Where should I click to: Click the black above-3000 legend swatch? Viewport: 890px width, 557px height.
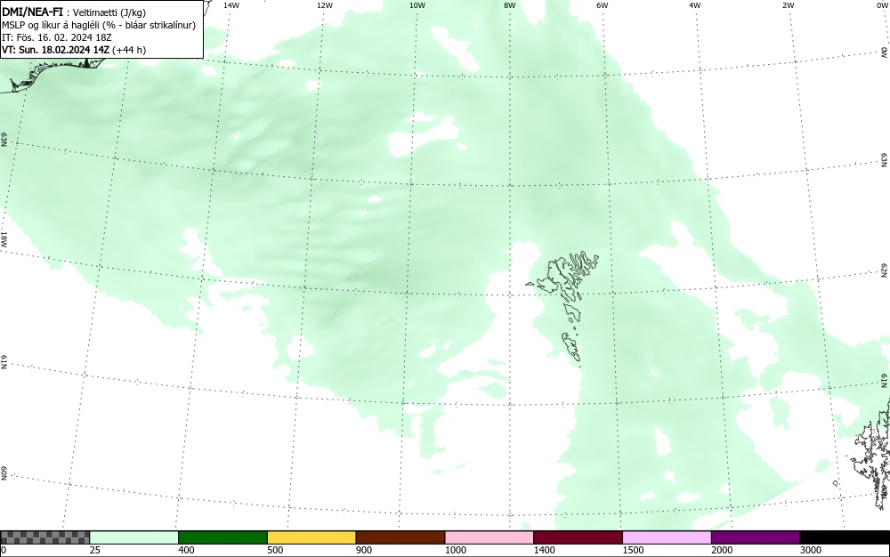click(845, 537)
